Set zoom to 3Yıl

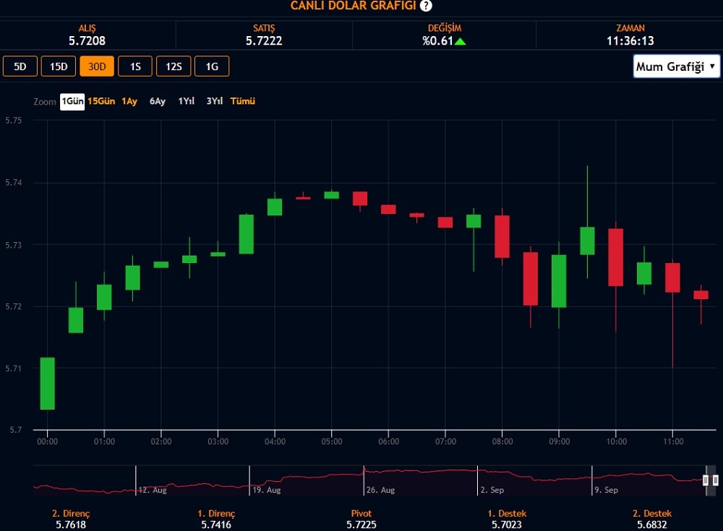tap(215, 101)
